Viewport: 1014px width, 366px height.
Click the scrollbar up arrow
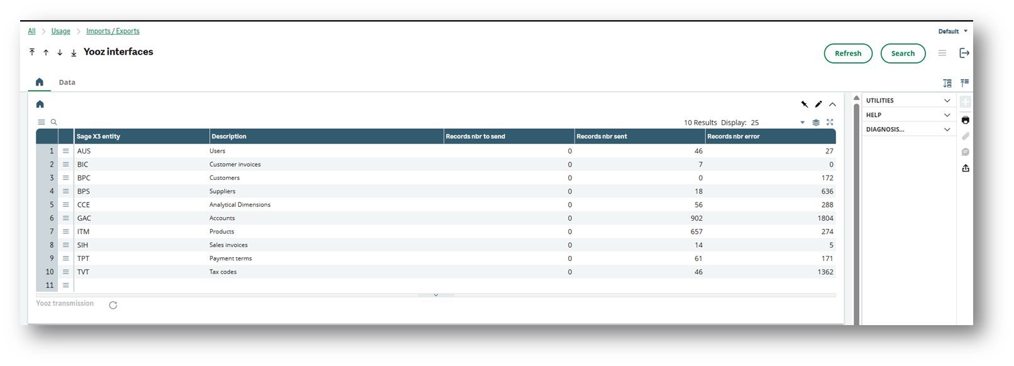[856, 98]
